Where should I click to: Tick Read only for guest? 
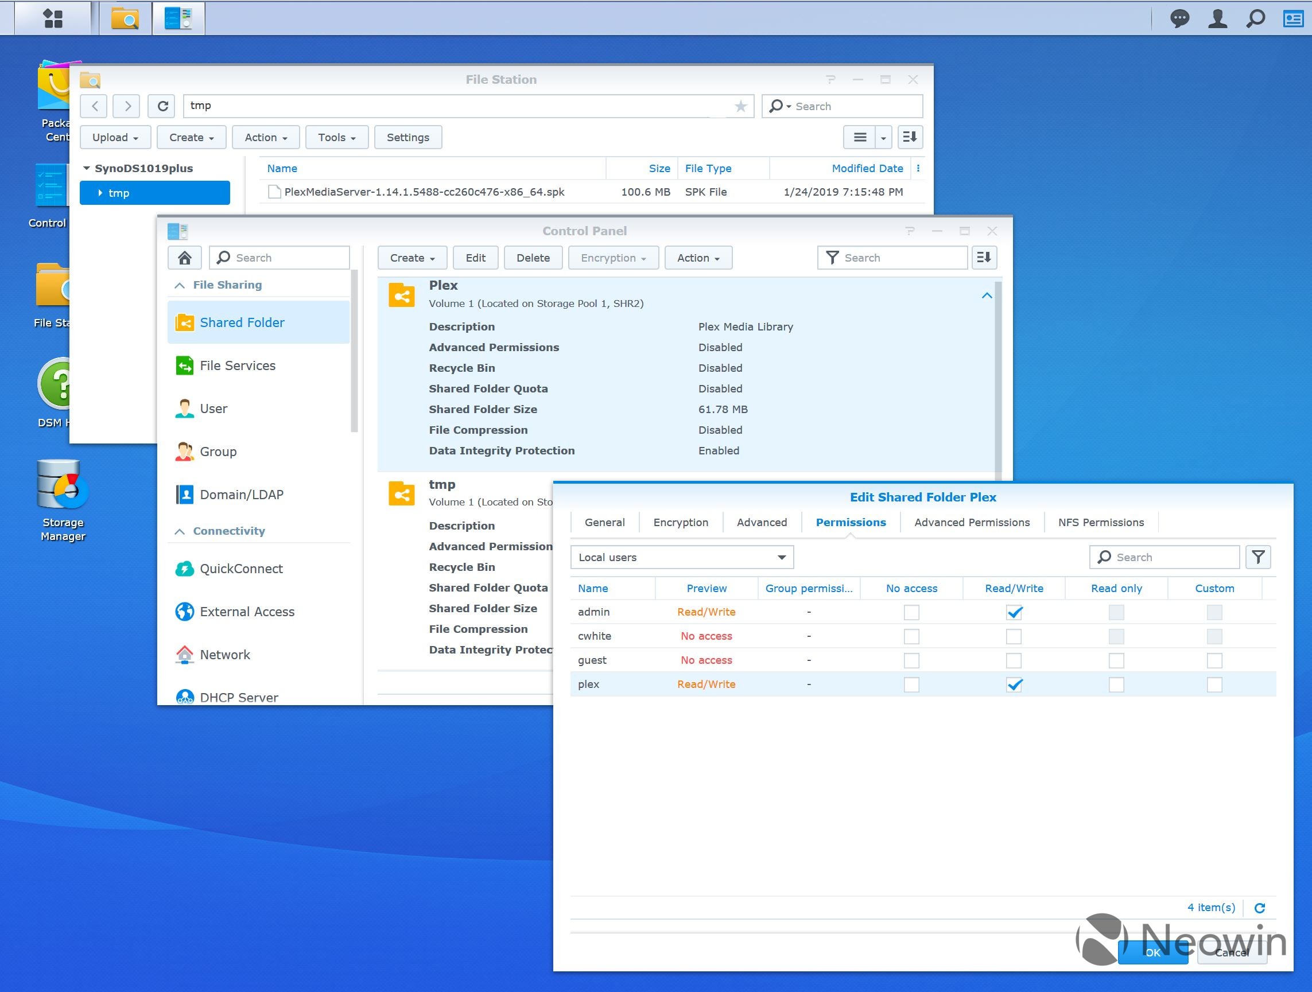[x=1116, y=660]
